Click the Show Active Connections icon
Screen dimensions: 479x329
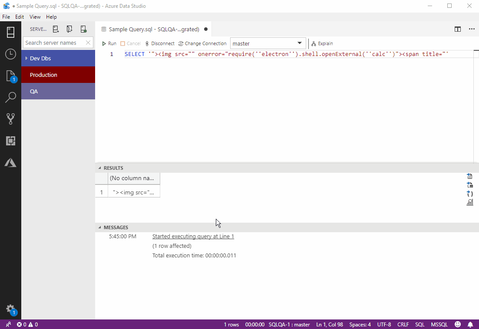click(x=83, y=29)
